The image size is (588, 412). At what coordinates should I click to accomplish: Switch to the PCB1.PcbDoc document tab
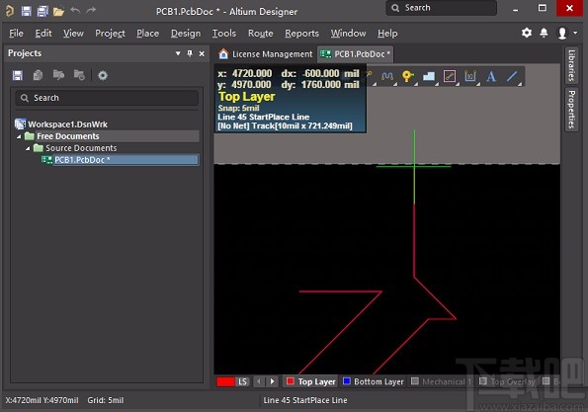(356, 54)
